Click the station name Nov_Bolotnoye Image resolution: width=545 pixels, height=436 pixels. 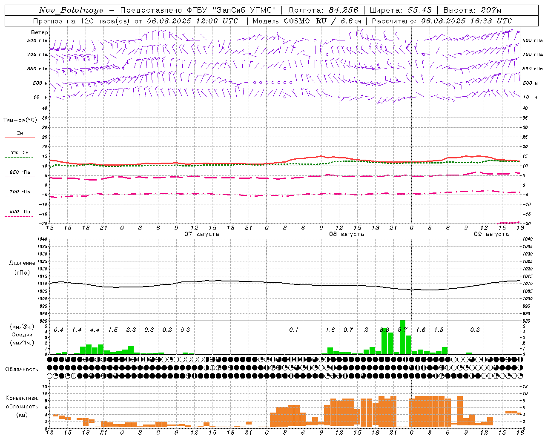(x=71, y=10)
